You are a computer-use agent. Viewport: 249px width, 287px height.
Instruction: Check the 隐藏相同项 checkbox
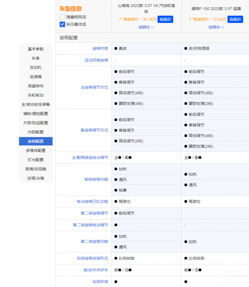pos(62,17)
